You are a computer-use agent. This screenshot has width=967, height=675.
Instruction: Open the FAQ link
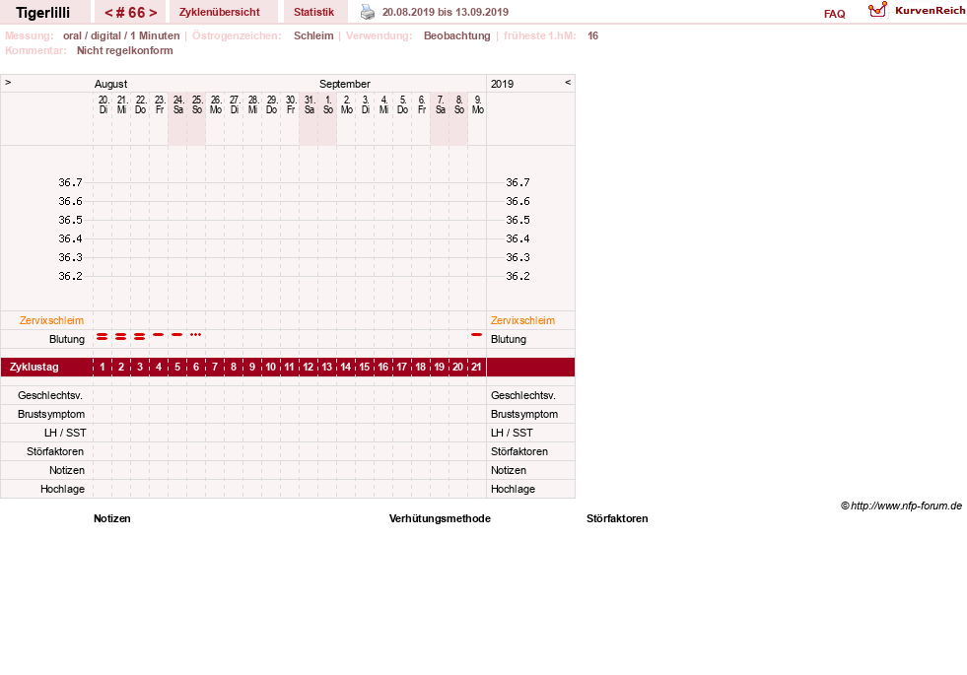834,14
